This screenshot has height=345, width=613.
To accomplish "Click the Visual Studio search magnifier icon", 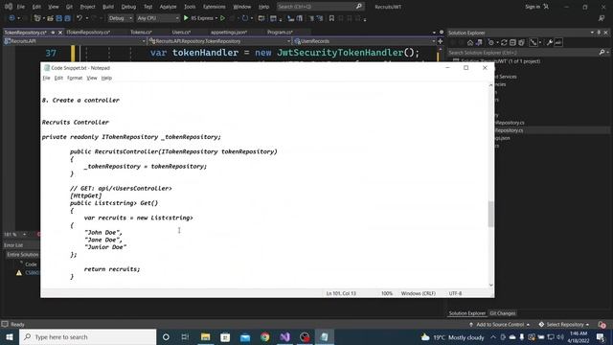I will 359,7.
